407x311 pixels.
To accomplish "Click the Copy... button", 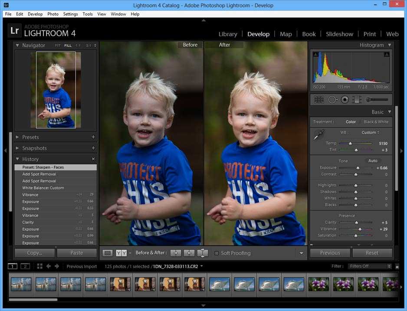I will pos(35,252).
